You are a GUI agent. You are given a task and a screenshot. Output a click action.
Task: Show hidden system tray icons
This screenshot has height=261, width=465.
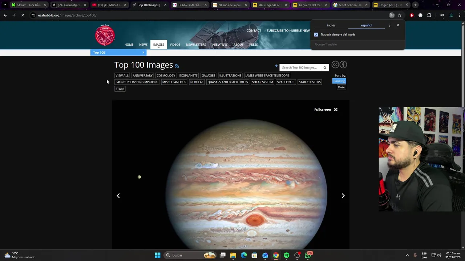pyautogui.click(x=407, y=255)
